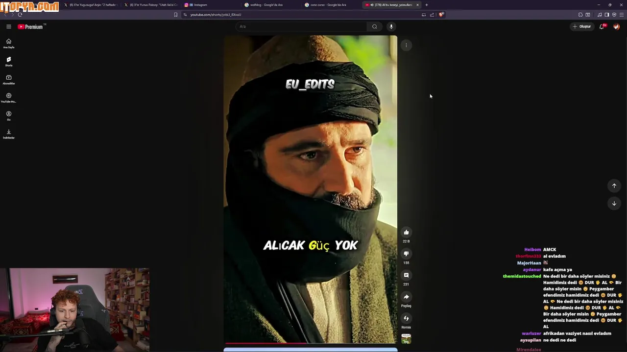Like the short video
The height and width of the screenshot is (352, 627).
tap(406, 232)
